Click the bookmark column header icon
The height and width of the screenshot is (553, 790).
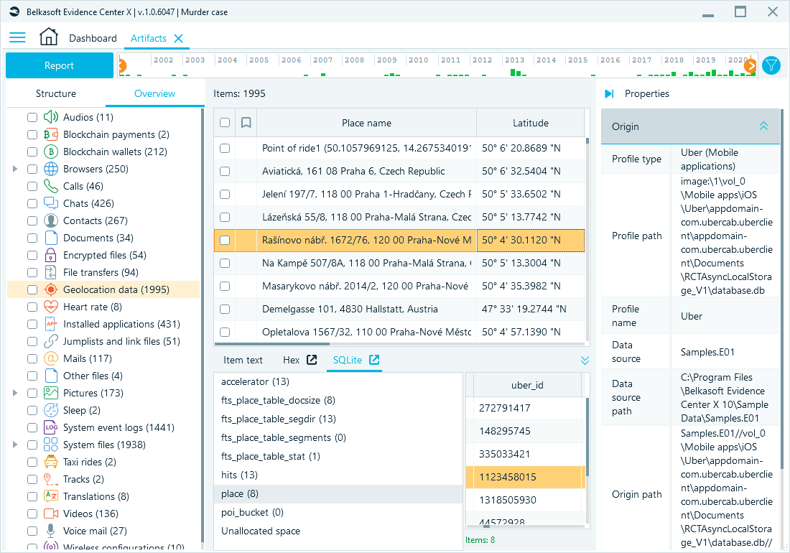(246, 123)
